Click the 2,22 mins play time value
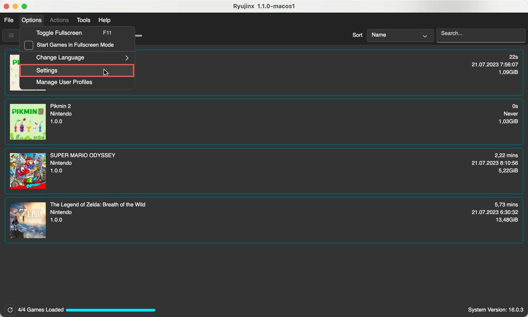This screenshot has height=317, width=528. [x=506, y=155]
